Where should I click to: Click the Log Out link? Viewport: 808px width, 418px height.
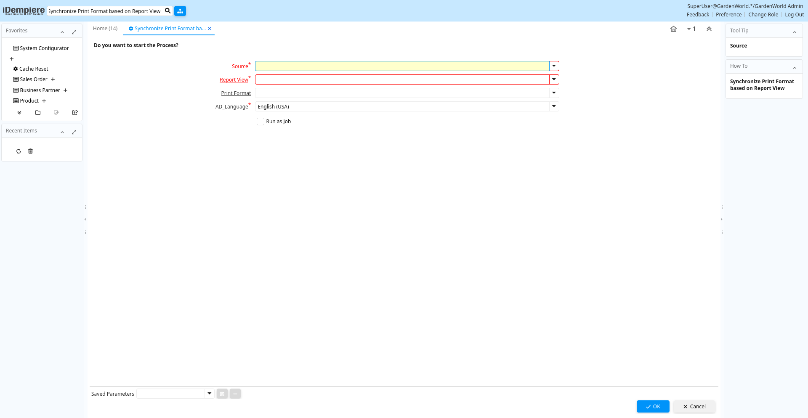coord(794,15)
